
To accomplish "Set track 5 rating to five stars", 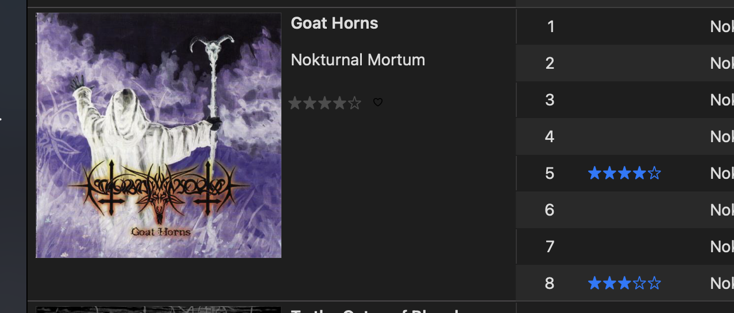I will (654, 173).
